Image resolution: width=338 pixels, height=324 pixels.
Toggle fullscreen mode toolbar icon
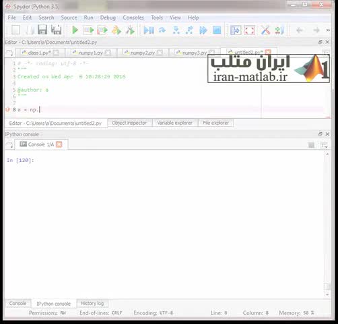click(249, 30)
